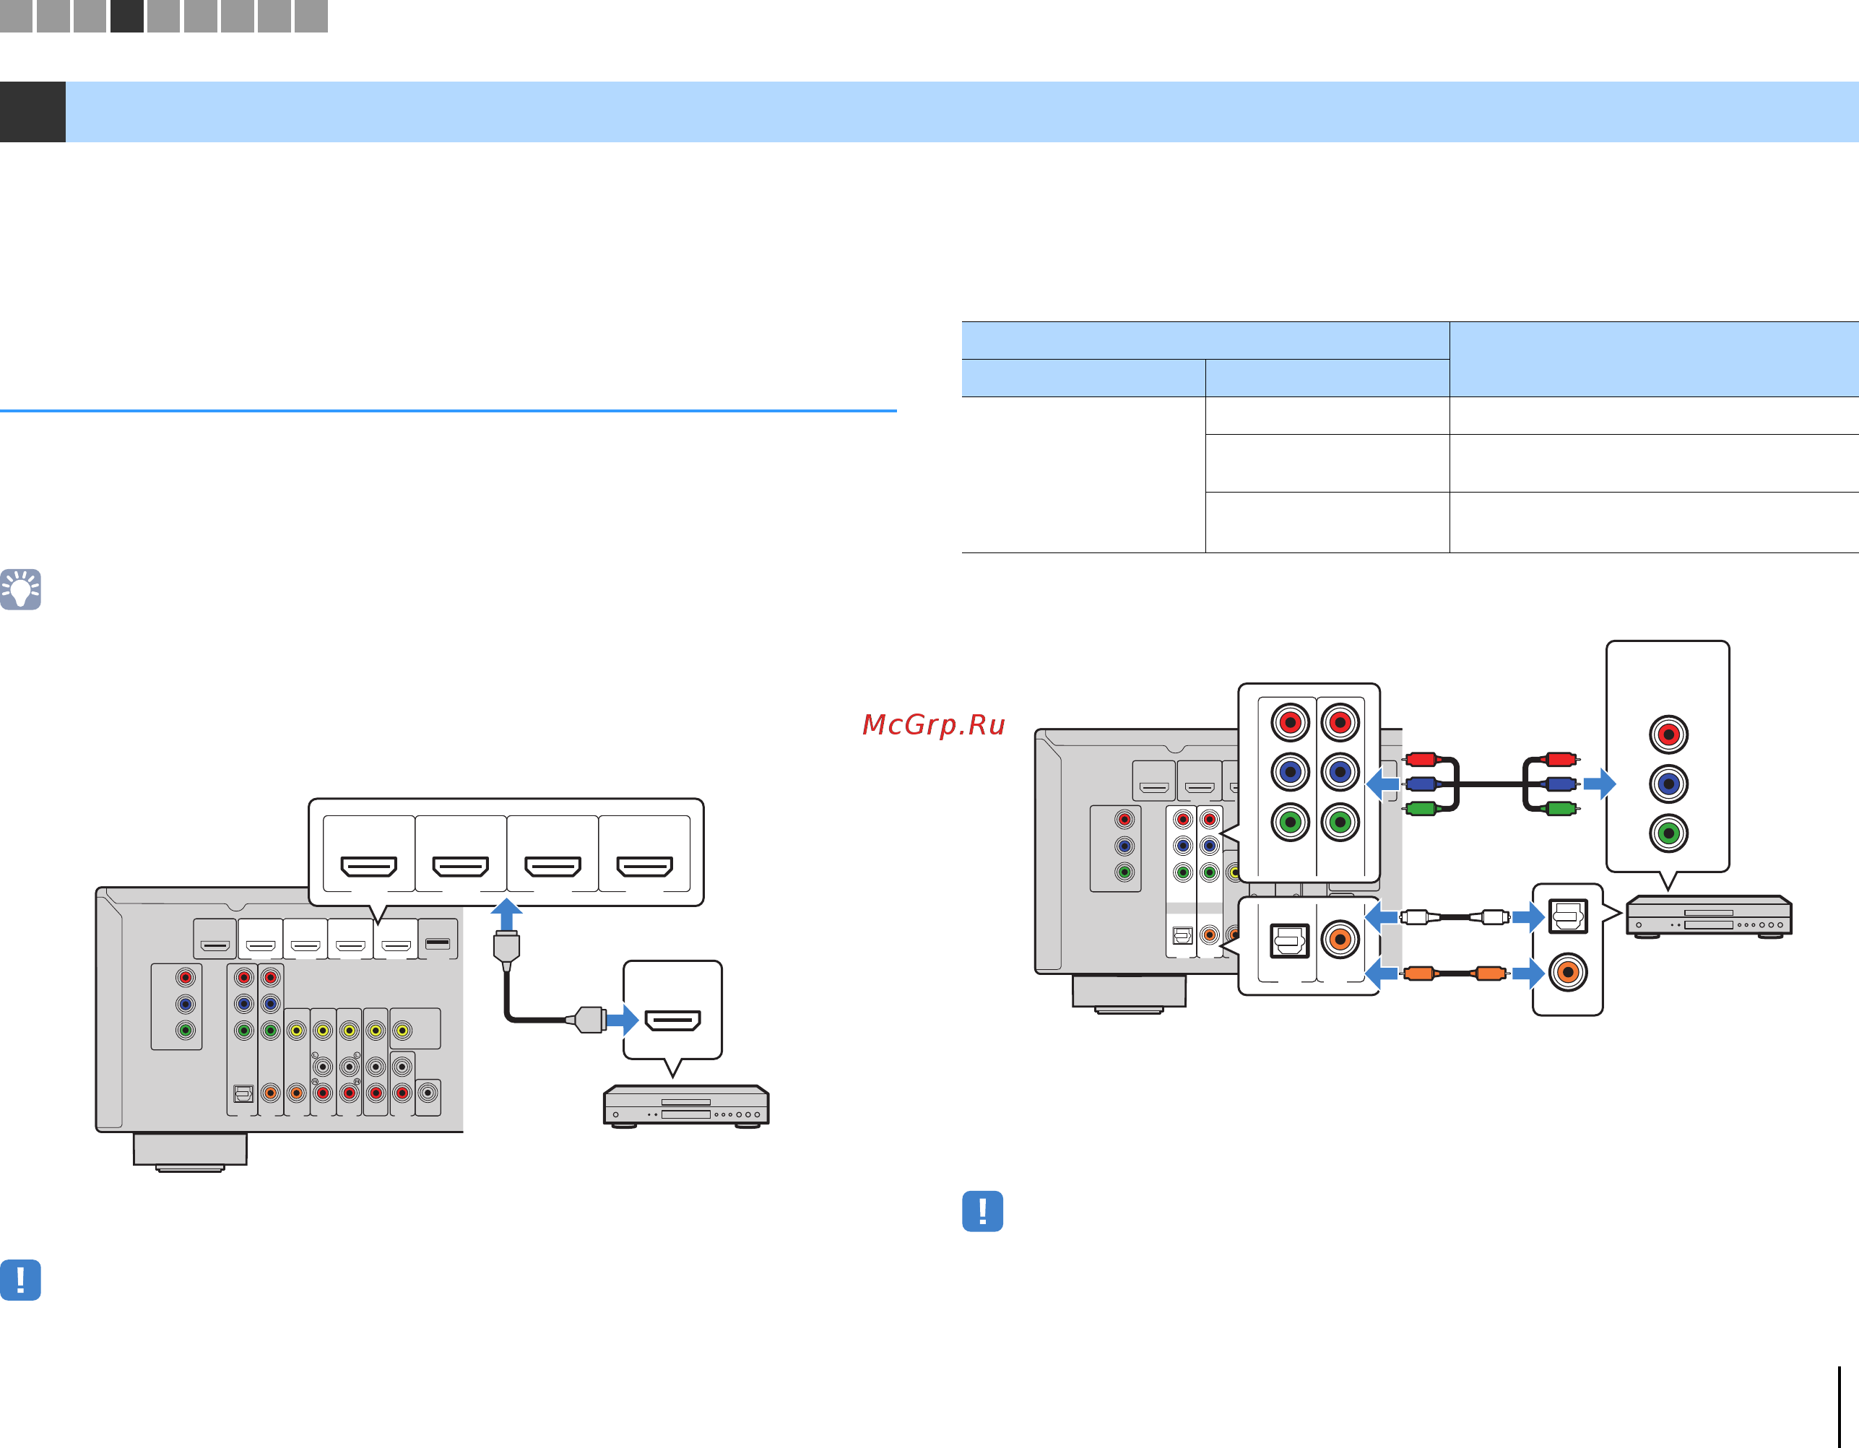Click the blue component jack on the player callout
Image resolution: width=1859 pixels, height=1448 pixels.
pyautogui.click(x=1668, y=783)
